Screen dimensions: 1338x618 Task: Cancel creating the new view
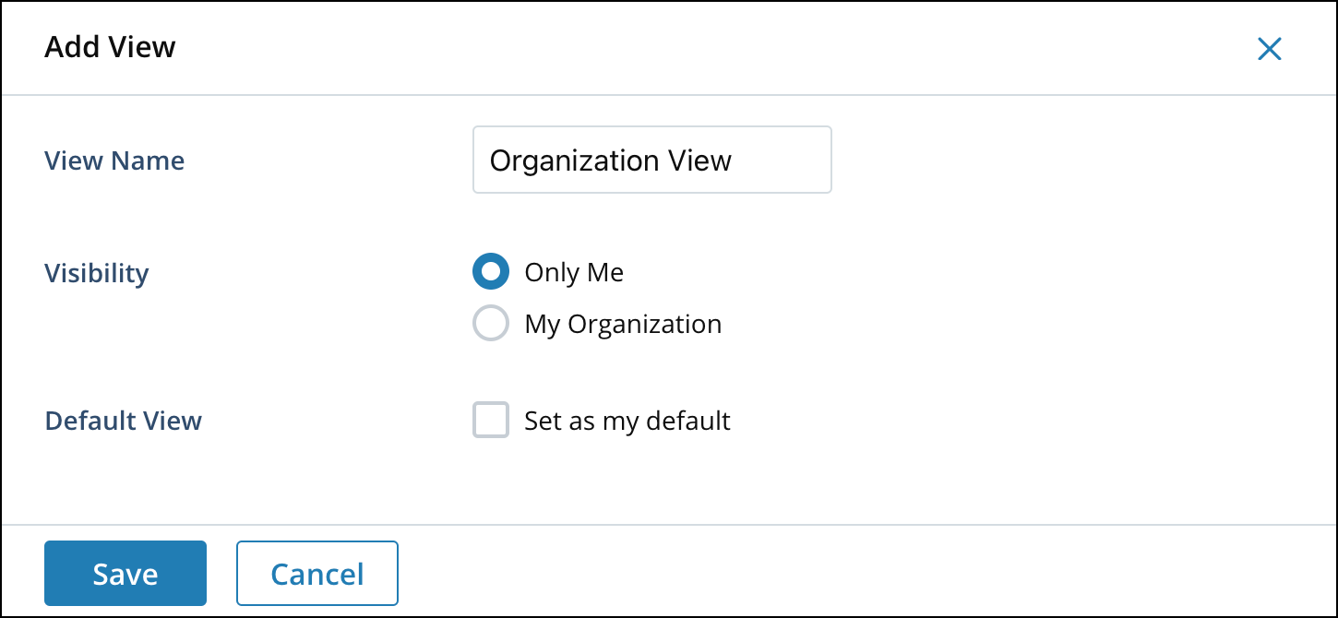click(317, 573)
